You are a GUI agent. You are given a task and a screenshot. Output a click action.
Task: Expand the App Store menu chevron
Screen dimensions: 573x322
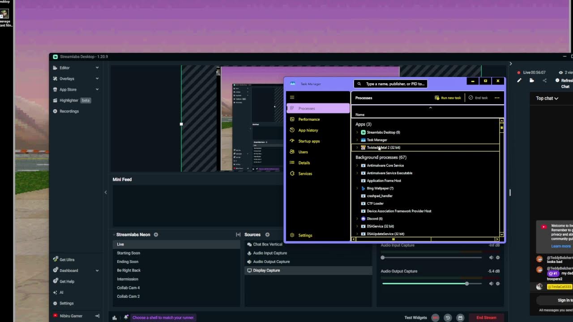point(97,89)
